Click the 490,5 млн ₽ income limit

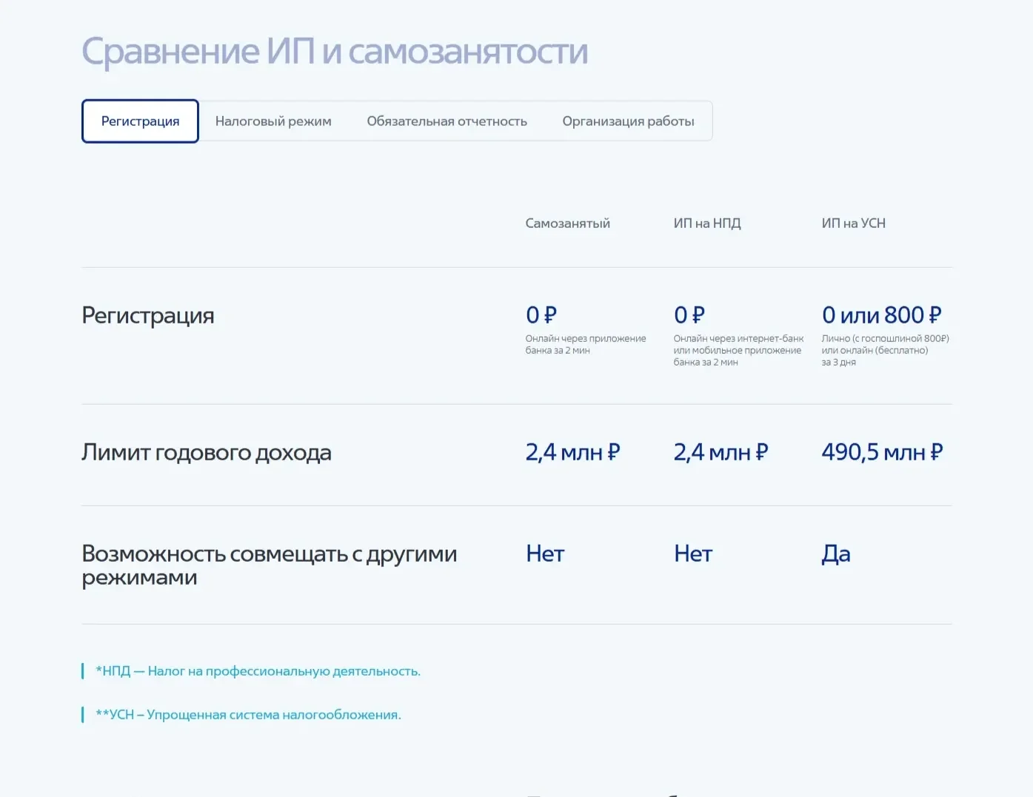coord(883,452)
